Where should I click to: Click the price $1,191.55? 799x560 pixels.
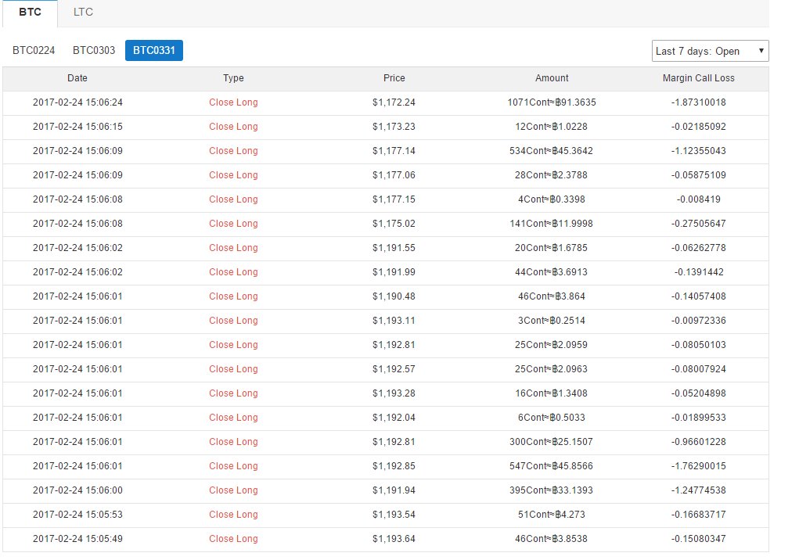(394, 248)
